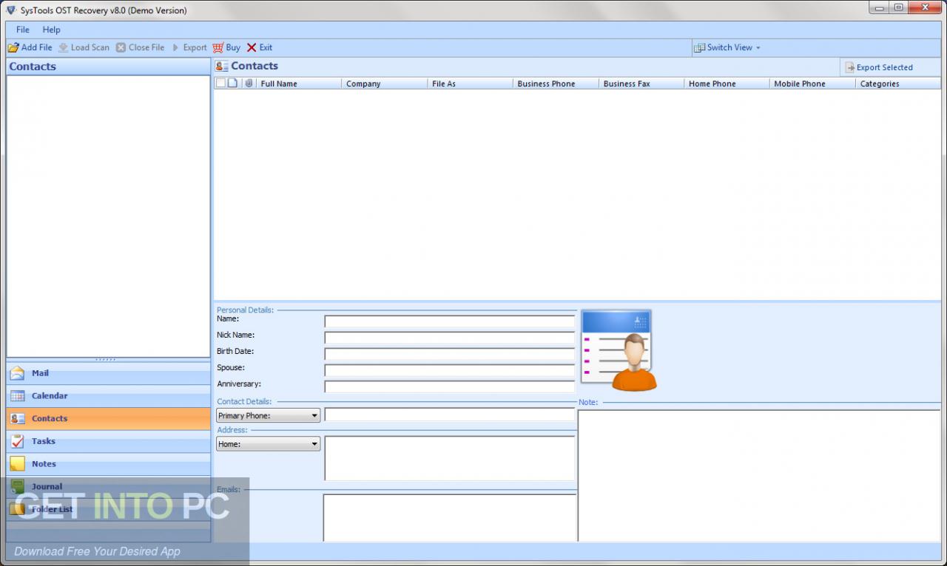Viewport: 947px width, 566px height.
Task: Click the Categories column header
Action: click(898, 83)
